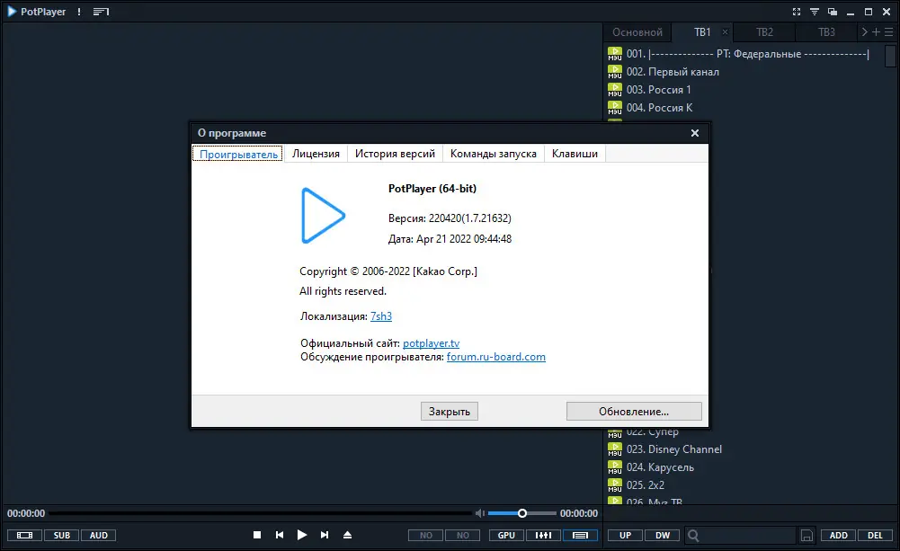
Task: Open the Лицензия tab
Action: (316, 154)
